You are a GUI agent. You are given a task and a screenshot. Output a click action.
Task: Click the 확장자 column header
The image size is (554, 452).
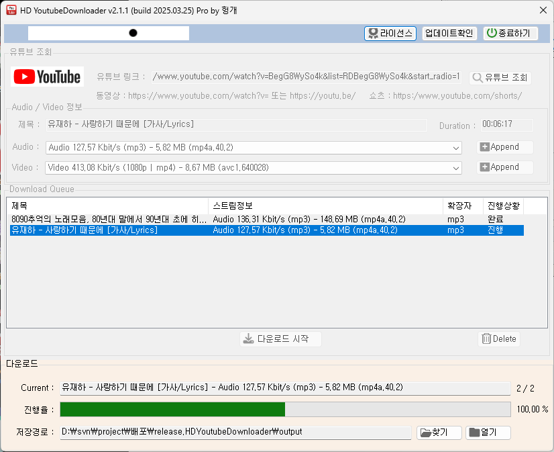point(463,206)
